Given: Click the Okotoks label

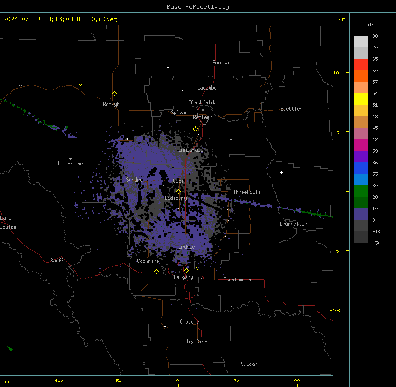Looking at the screenshot, I should (x=189, y=322).
